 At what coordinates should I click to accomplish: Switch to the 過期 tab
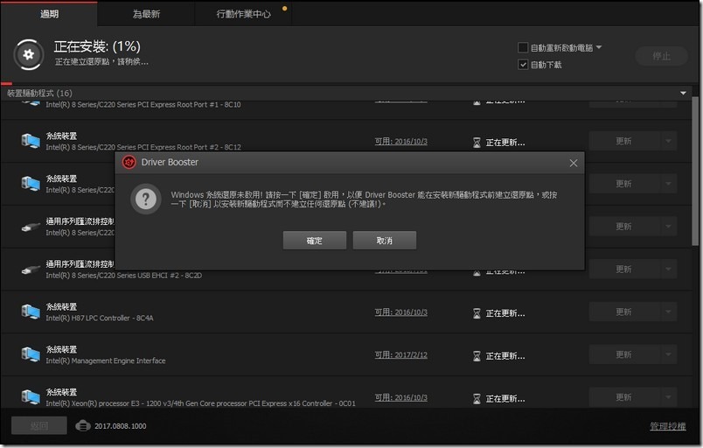coord(49,14)
